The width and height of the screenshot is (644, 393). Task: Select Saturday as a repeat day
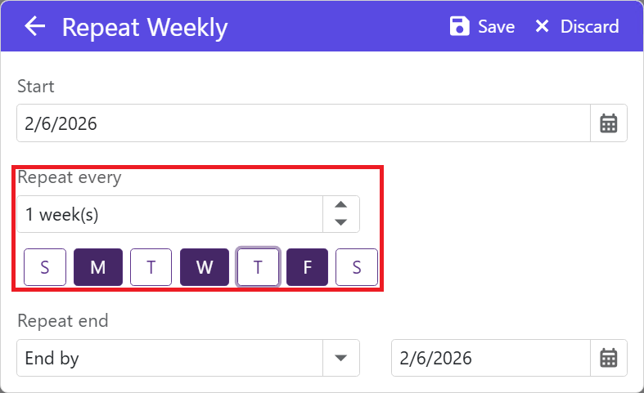point(357,268)
